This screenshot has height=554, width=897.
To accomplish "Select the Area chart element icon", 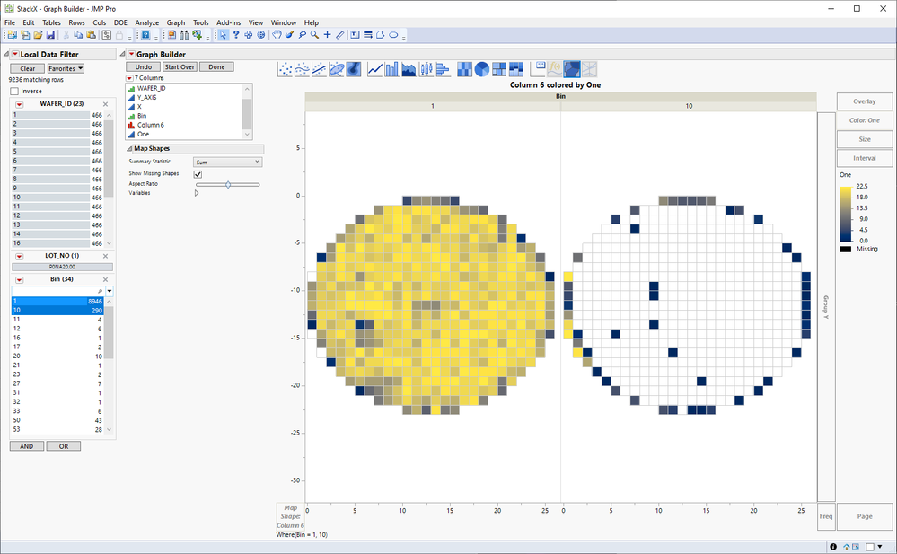I will (409, 69).
